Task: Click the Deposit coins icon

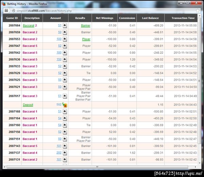Action: (65, 105)
